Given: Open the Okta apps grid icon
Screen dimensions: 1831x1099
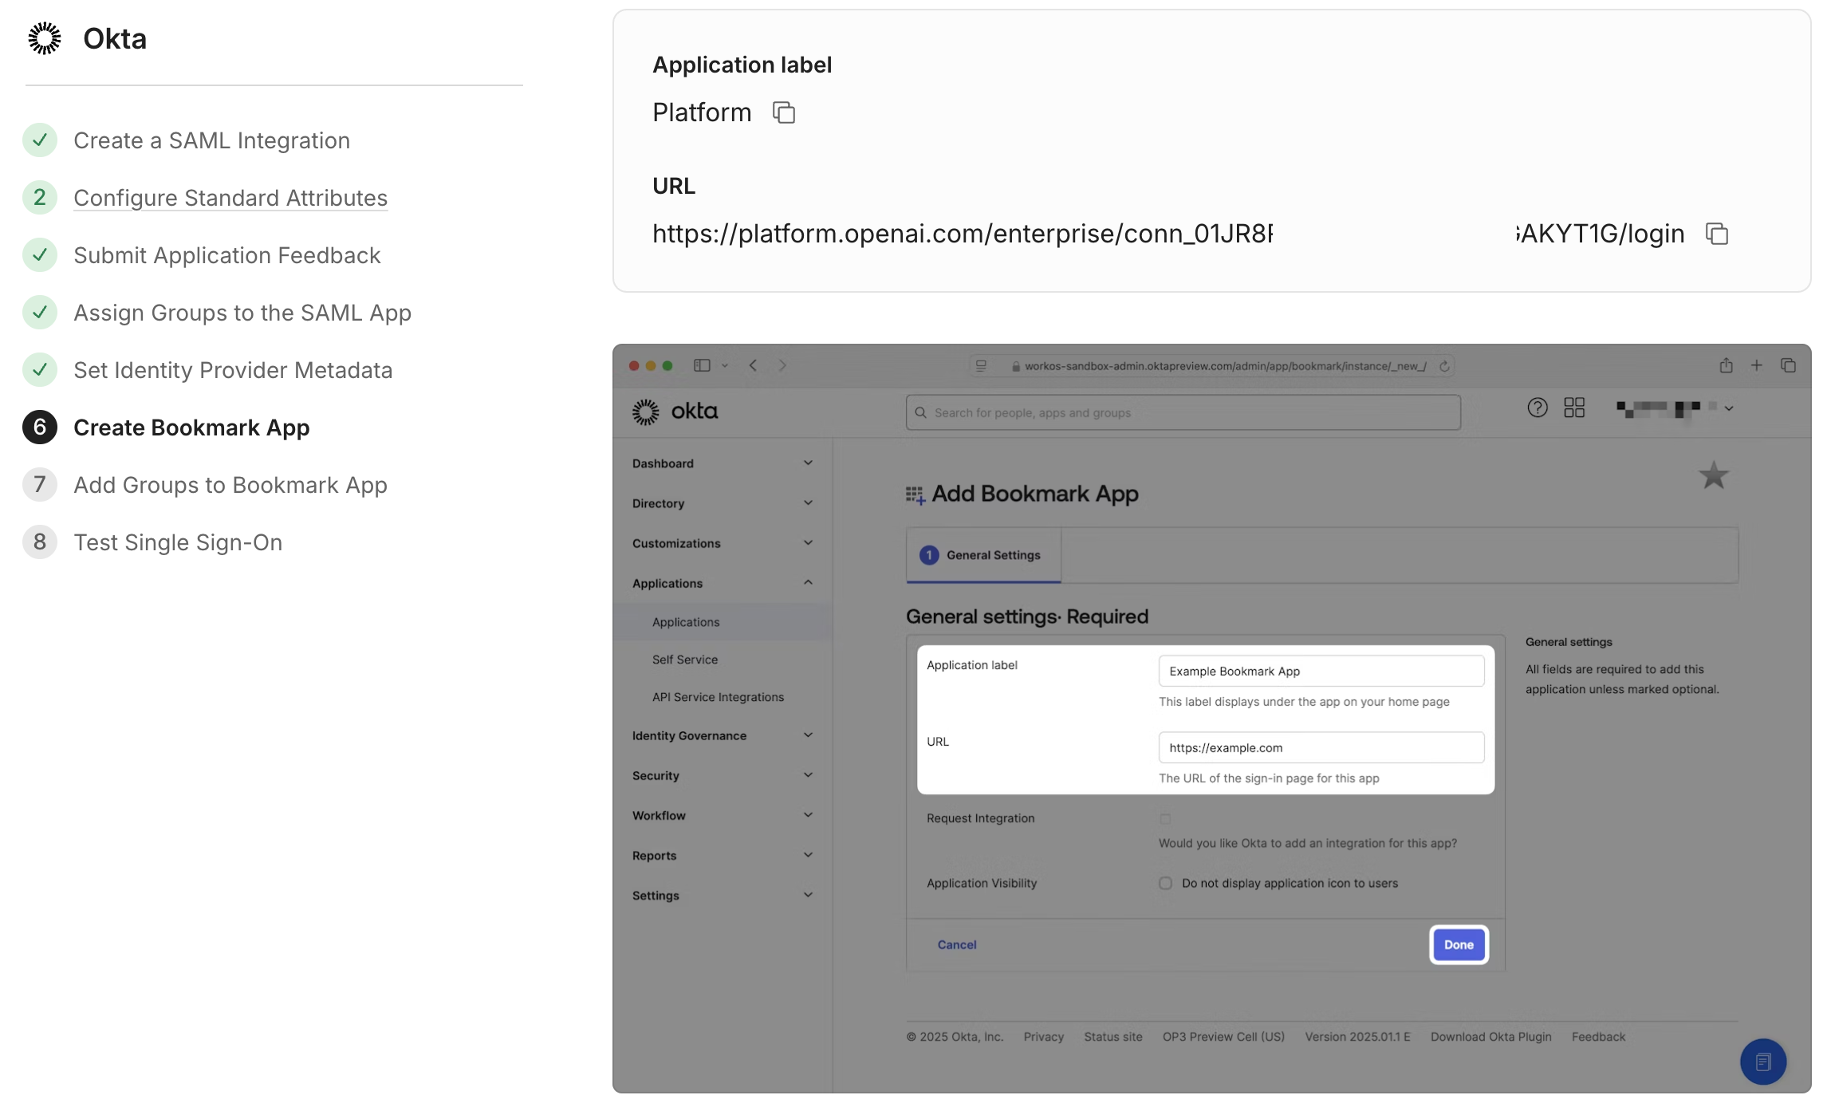Looking at the screenshot, I should point(1574,408).
